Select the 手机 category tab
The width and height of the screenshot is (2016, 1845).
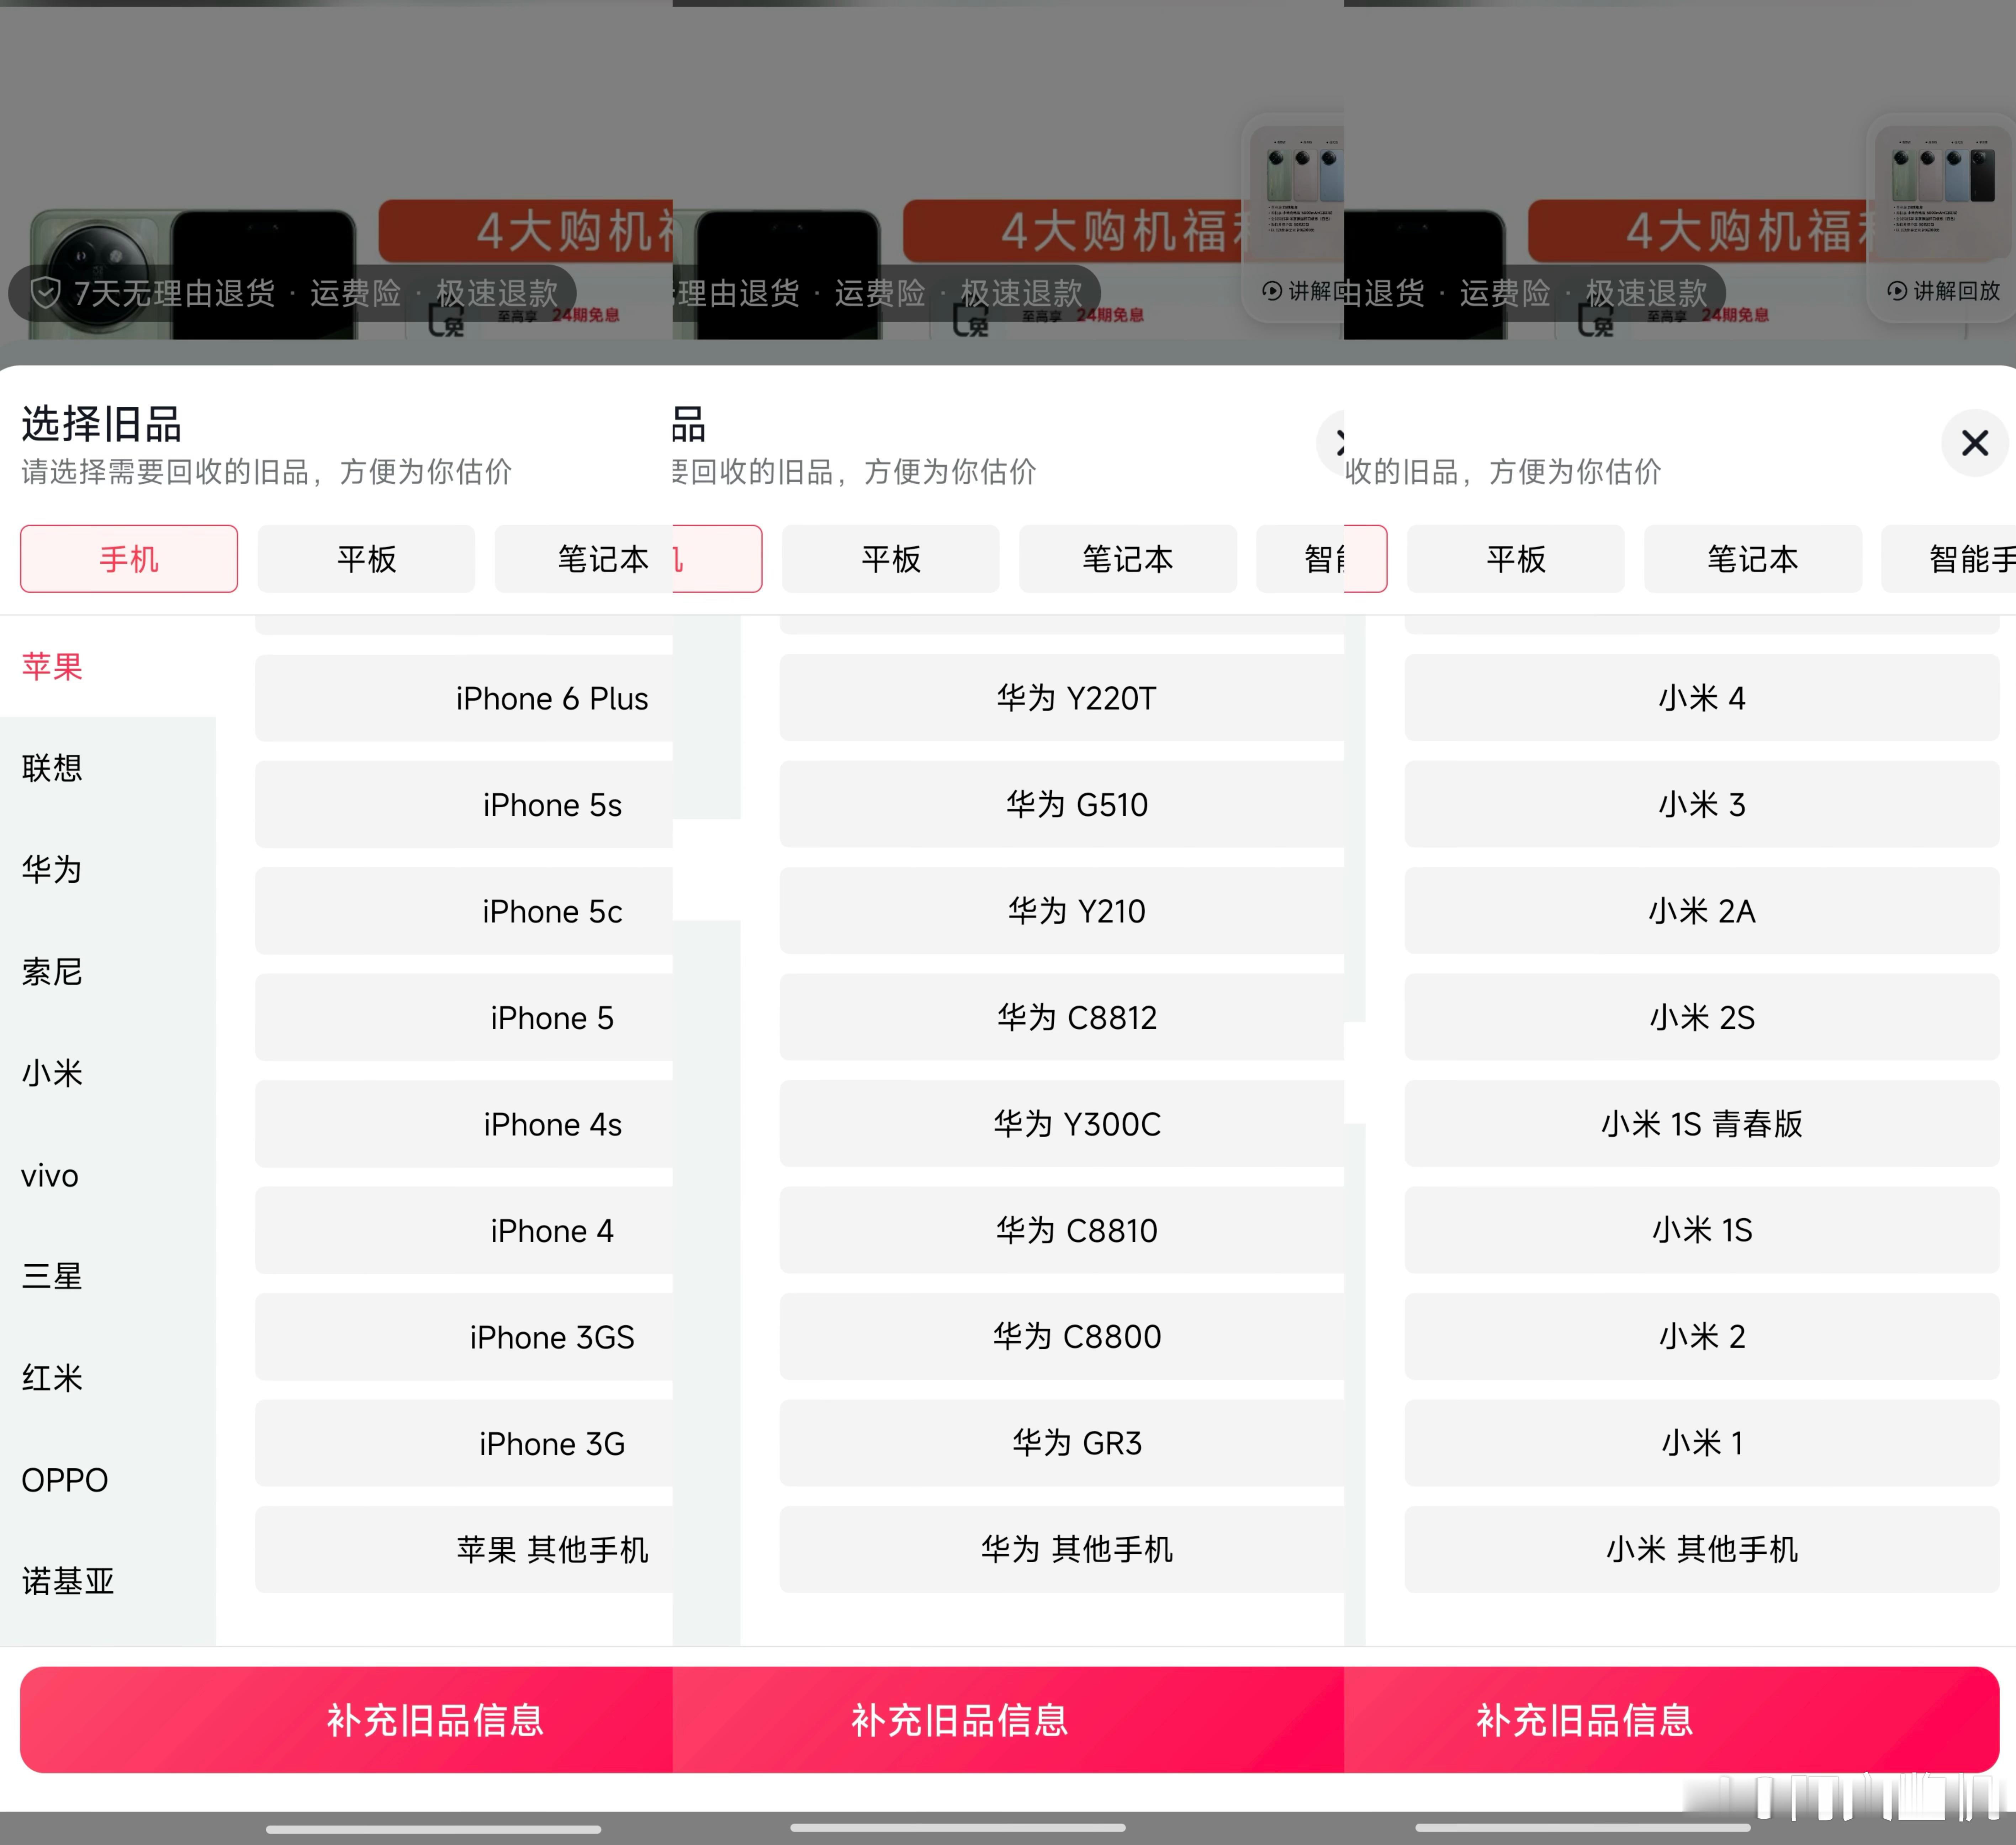[129, 559]
